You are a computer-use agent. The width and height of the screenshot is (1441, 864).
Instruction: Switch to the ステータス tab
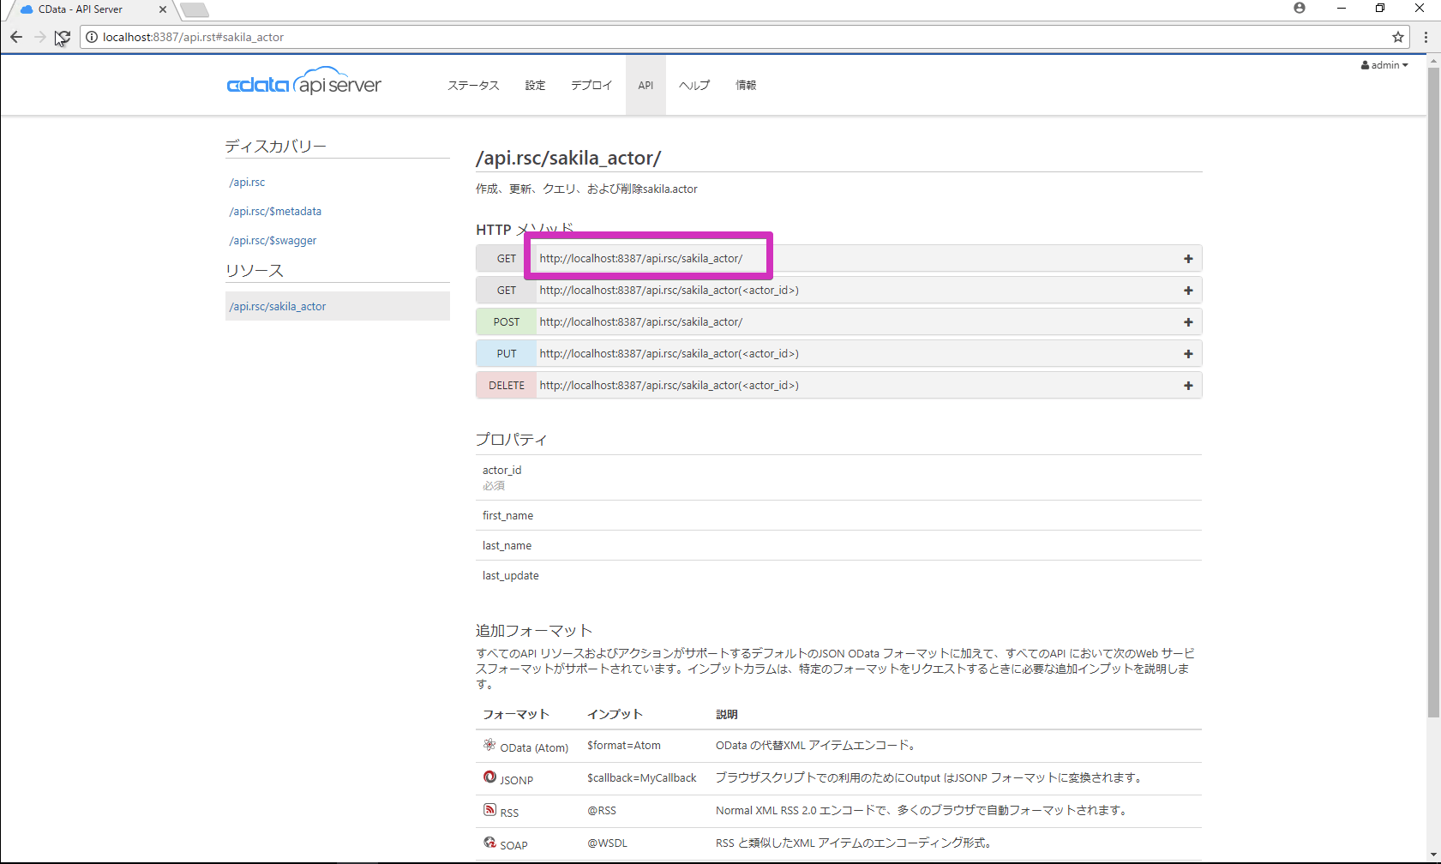472,85
